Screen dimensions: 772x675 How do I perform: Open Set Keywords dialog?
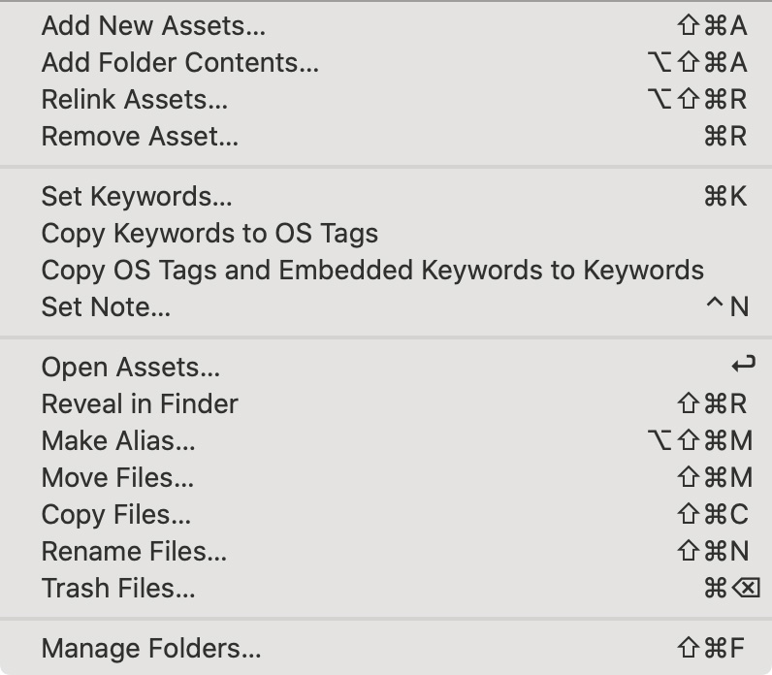[x=386, y=197]
